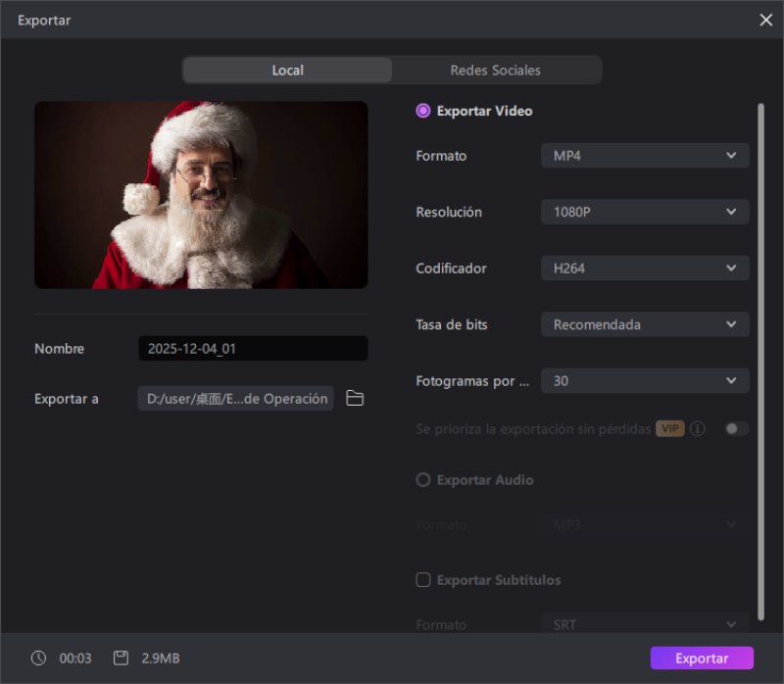This screenshot has height=684, width=784.
Task: Toggle lossless export priority switch
Action: point(737,428)
